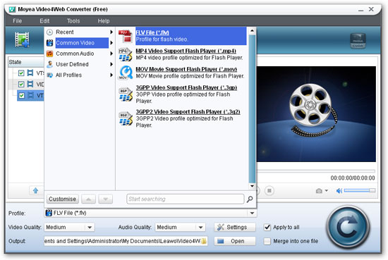388x260 pixels.
Task: Click the Open output folder button
Action: coord(235,241)
